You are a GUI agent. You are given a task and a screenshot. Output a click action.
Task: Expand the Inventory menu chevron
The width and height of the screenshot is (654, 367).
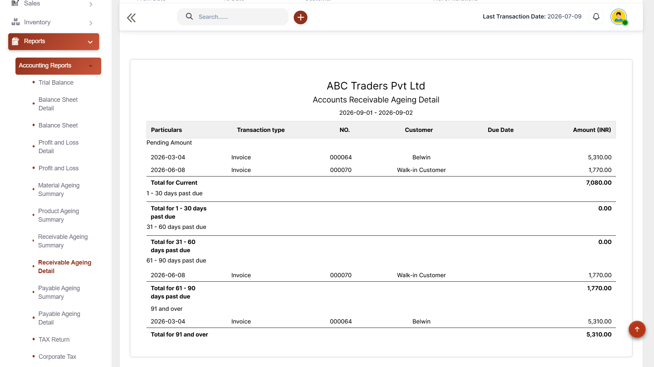click(x=91, y=23)
